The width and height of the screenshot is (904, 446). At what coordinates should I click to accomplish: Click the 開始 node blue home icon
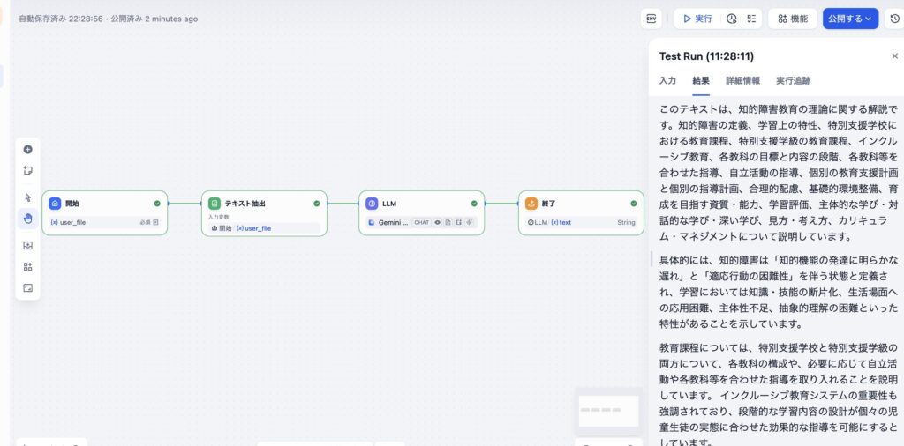click(x=55, y=203)
